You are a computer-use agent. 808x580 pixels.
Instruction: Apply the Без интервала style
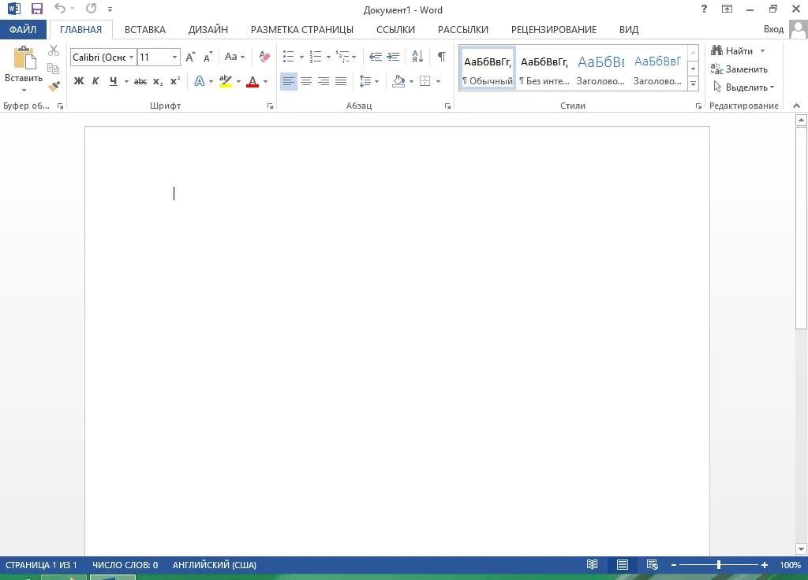coord(544,69)
